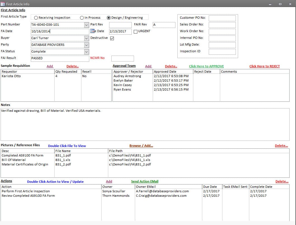296x225 pixels.
Task: Click Here to APPROVE link
Action: click(x=206, y=66)
